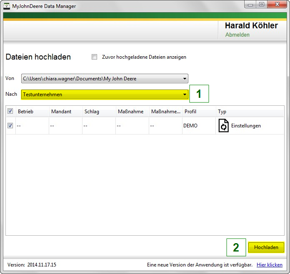Minimize the Data Manager window
290x274 pixels.
click(250, 5)
